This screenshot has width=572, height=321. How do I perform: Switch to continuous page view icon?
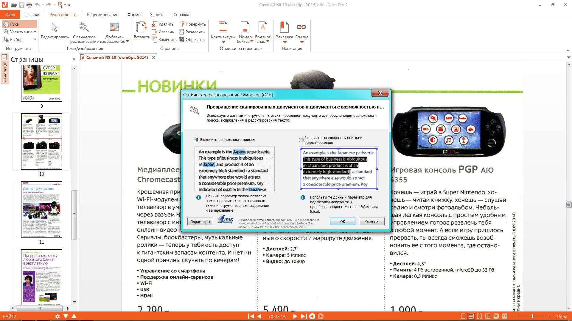[x=471, y=316]
